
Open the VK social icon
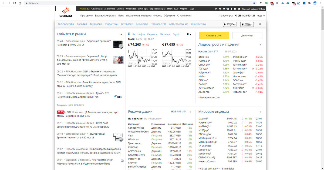(228, 9)
